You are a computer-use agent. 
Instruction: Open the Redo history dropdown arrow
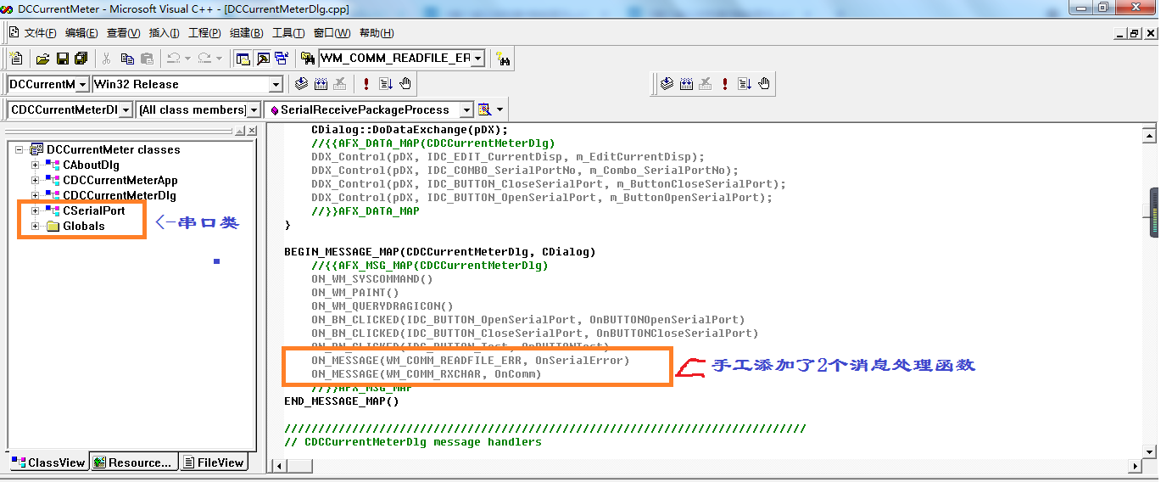pos(219,59)
